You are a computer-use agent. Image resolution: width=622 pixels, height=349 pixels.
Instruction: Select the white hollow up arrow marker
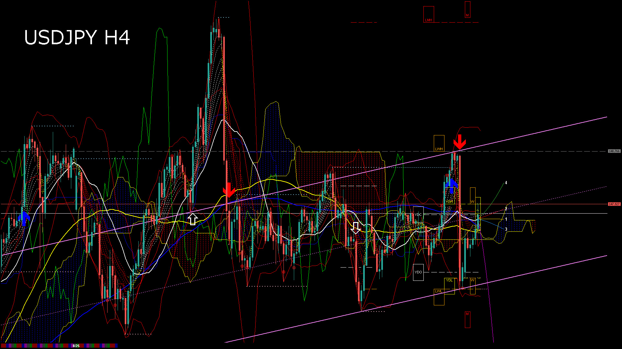click(193, 219)
